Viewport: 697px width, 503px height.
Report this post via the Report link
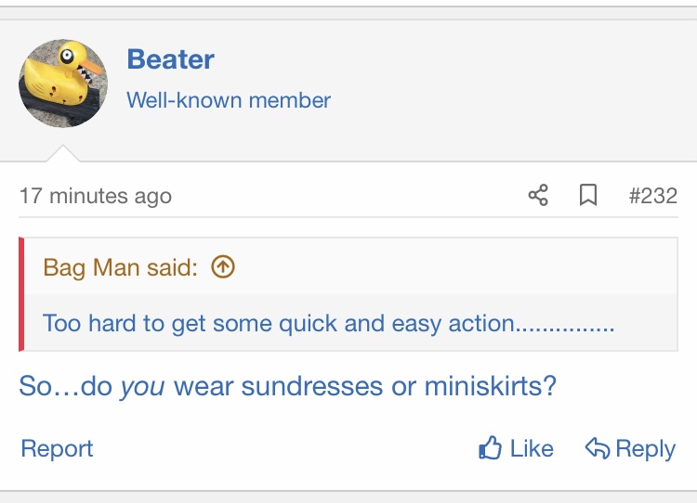[x=57, y=449]
